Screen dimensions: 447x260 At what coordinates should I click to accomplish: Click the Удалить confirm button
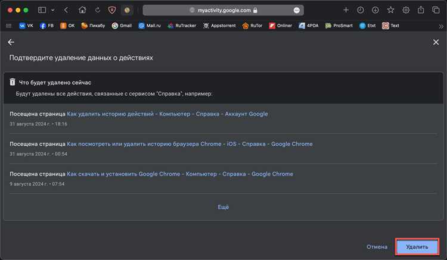coord(417,247)
